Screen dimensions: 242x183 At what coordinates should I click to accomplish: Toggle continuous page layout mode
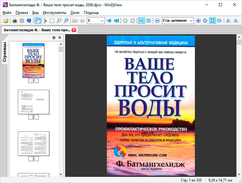coord(141,21)
